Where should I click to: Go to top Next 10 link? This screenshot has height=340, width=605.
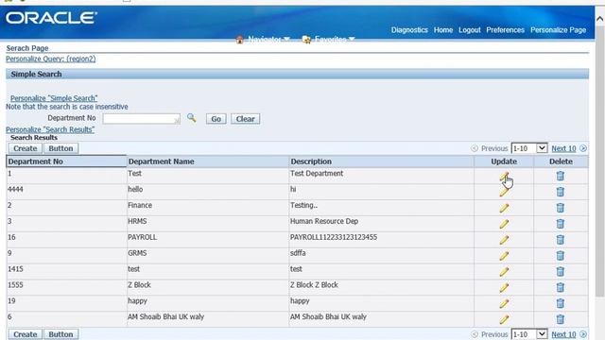[x=563, y=148]
